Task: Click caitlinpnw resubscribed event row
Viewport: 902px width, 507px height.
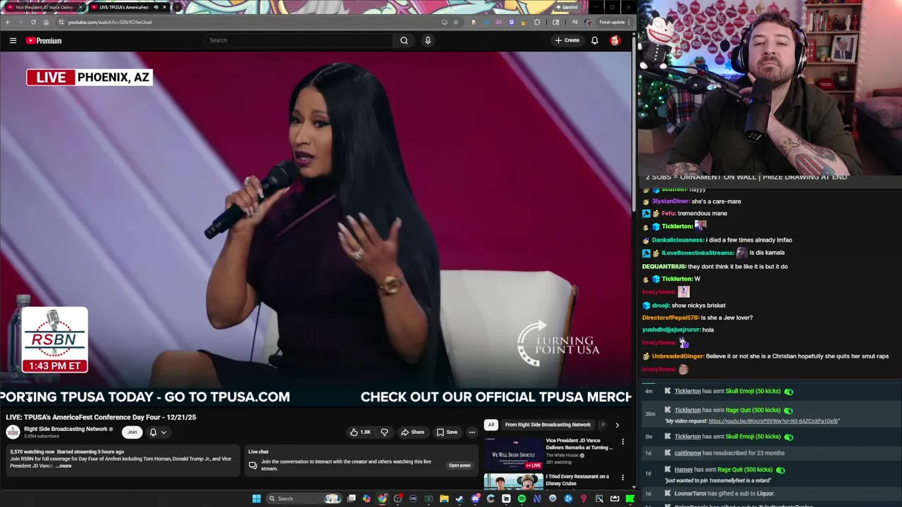Action: pos(772,453)
